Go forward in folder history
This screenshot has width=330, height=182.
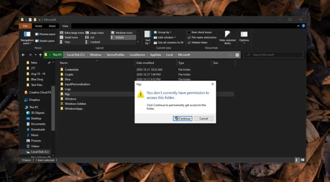pos(30,55)
